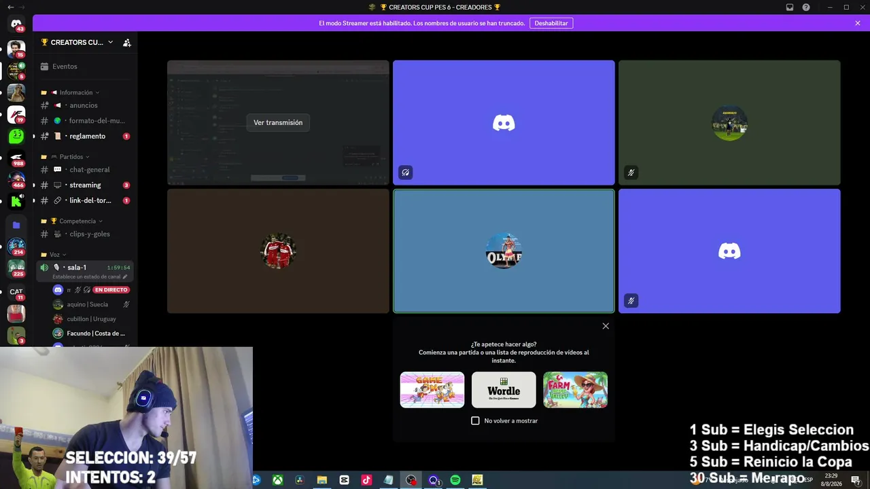Open the streaming channel
Viewport: 870px width, 489px height.
tap(85, 185)
